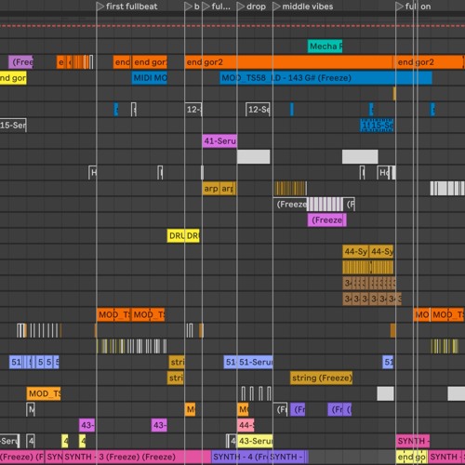Screen dimensions: 465x465
Task: Select the 'string (Freeze)' clip
Action: [322, 378]
